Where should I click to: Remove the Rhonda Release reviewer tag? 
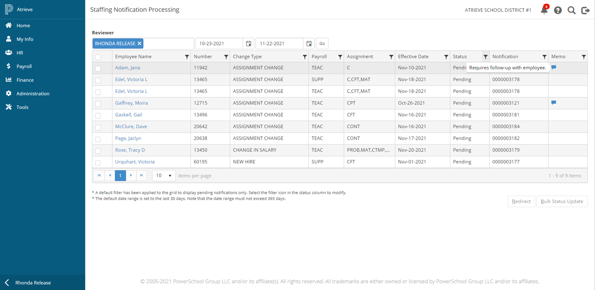(140, 43)
